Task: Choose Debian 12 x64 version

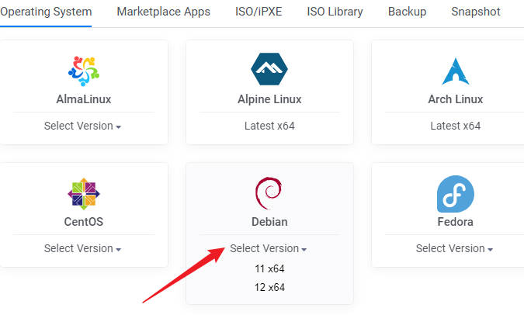Action: pyautogui.click(x=269, y=287)
